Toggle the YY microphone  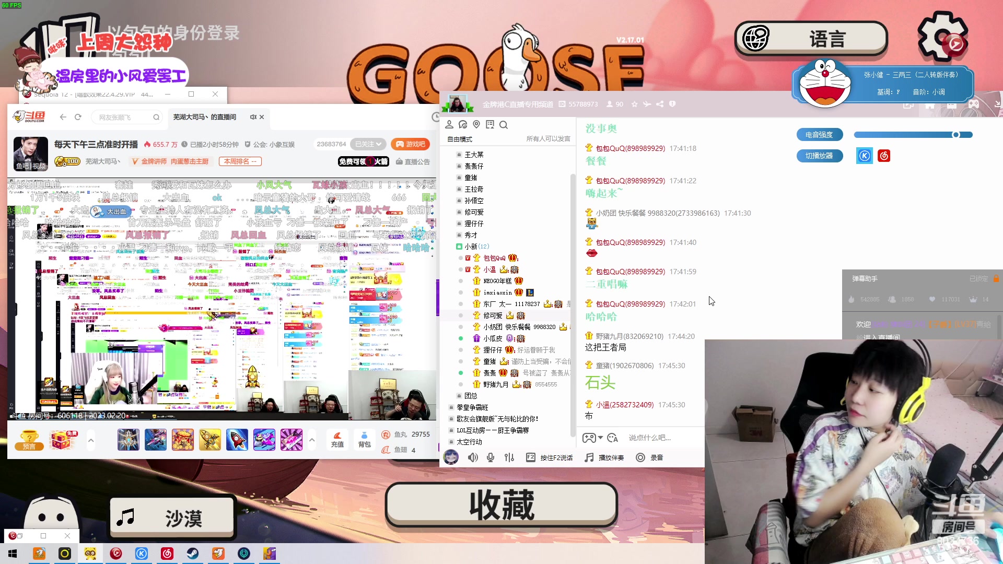coord(491,457)
